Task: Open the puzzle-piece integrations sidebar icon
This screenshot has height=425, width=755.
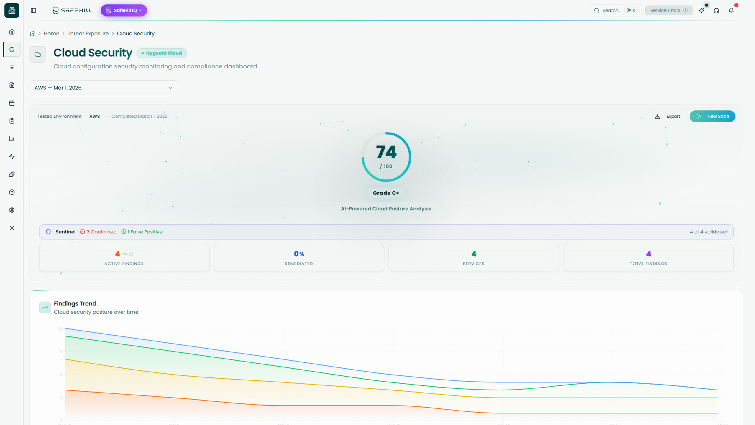Action: [x=12, y=174]
